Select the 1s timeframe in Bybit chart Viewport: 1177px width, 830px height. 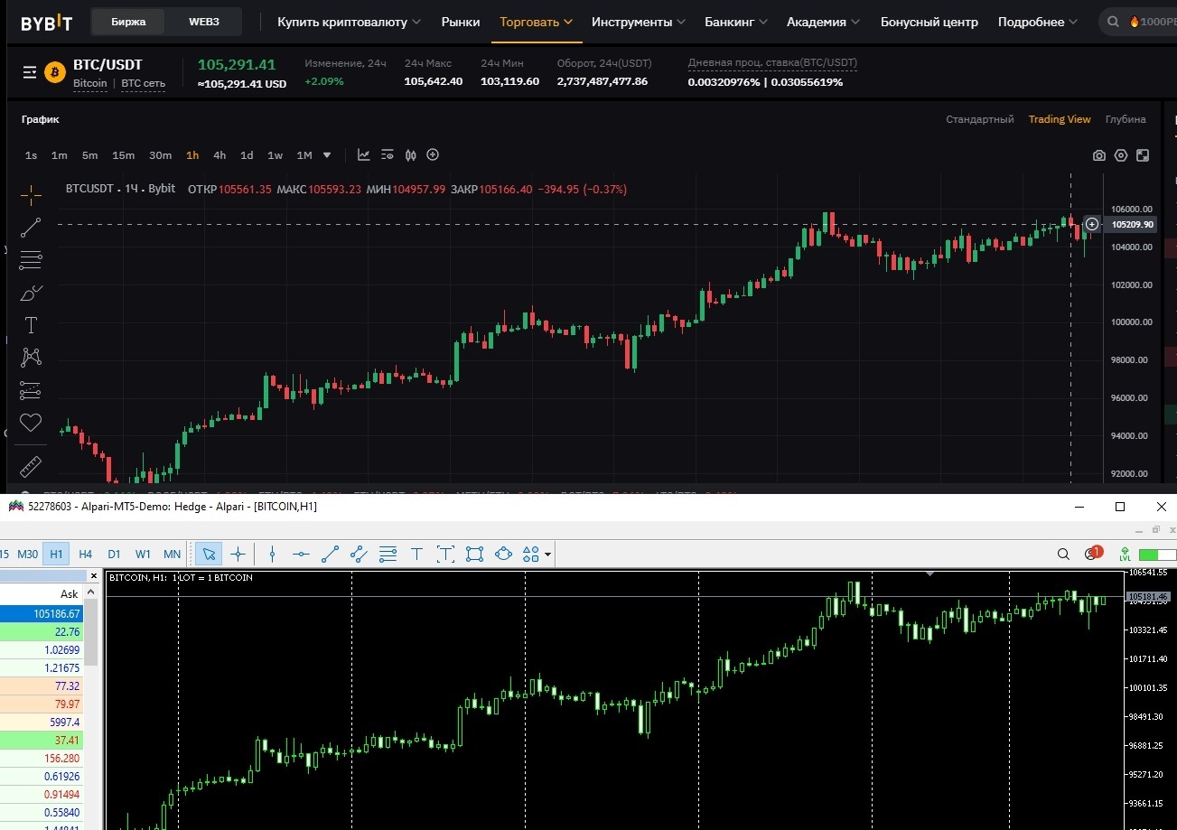(x=32, y=155)
